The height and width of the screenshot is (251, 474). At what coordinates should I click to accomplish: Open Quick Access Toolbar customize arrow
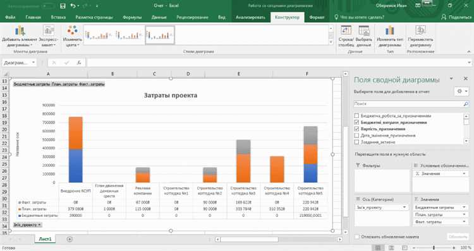click(x=97, y=6)
